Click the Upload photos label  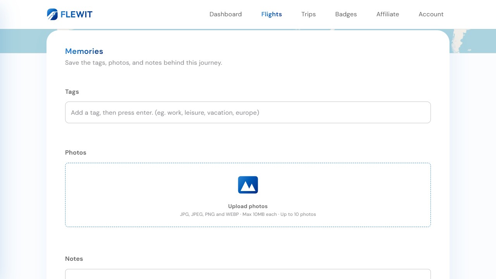(x=248, y=206)
